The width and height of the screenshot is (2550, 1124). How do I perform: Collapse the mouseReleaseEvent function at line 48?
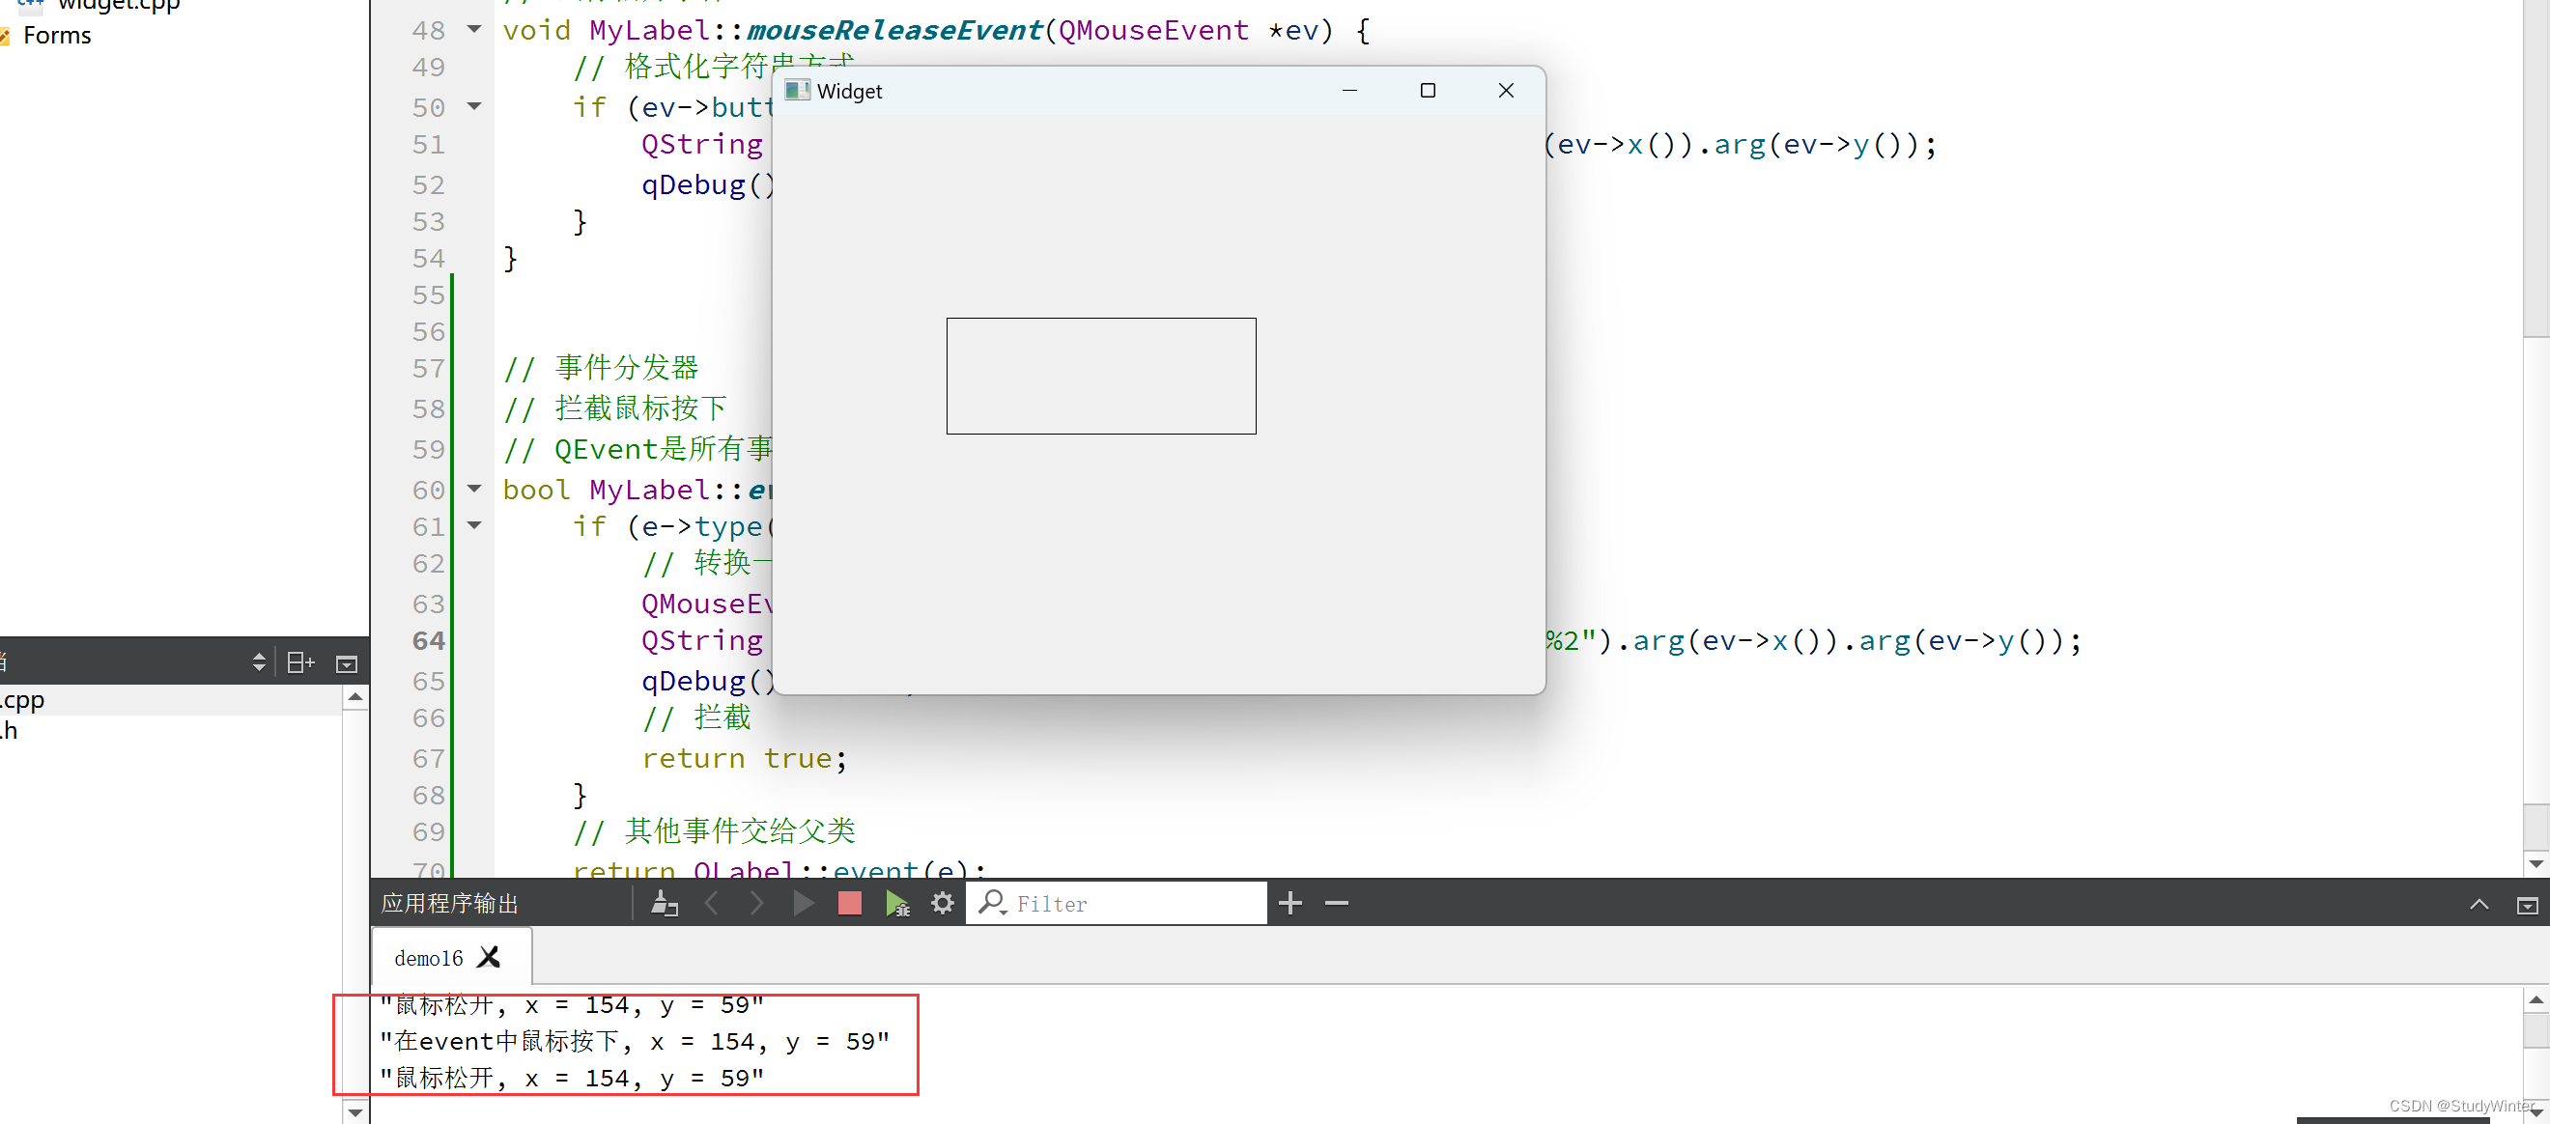pos(474,29)
